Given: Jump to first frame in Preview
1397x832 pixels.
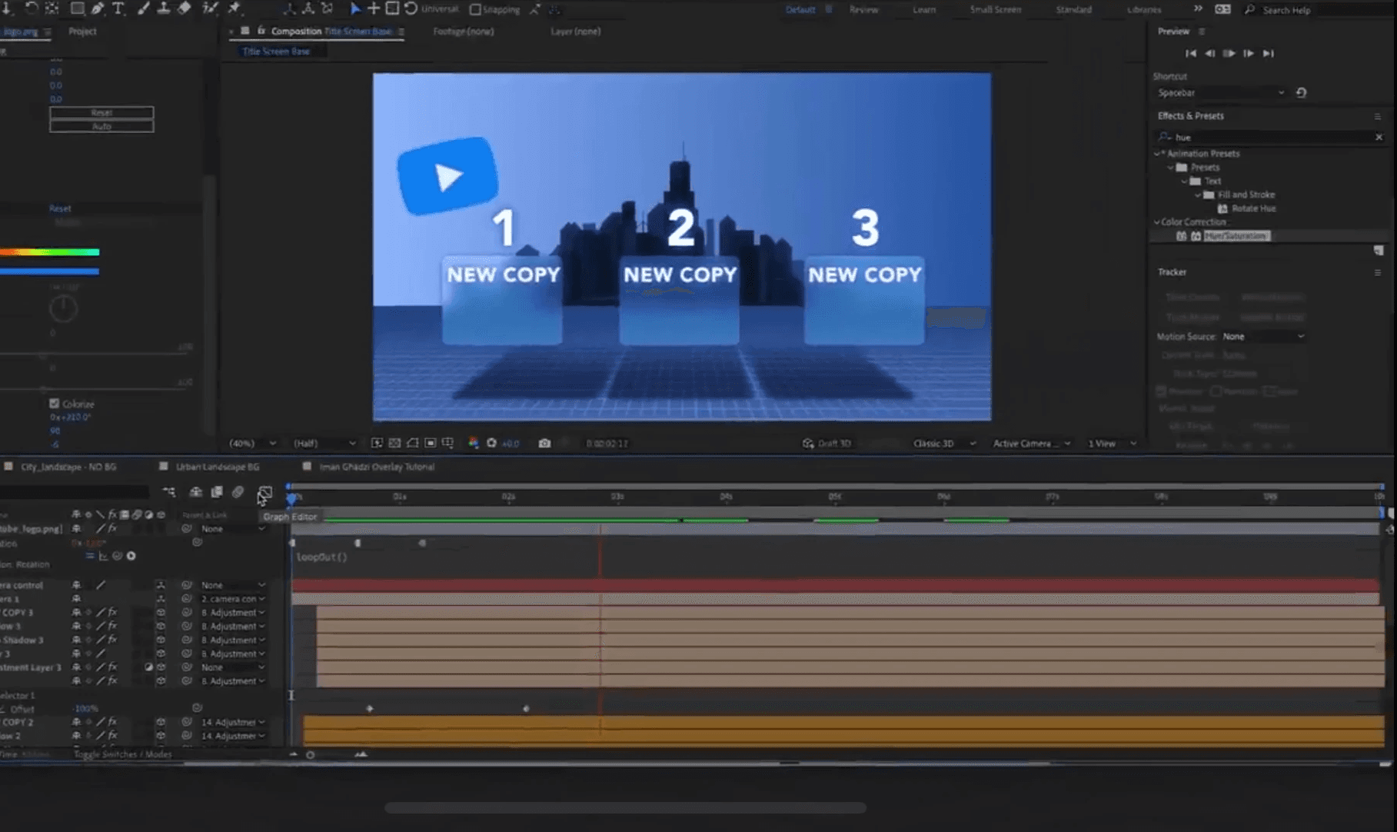Looking at the screenshot, I should pos(1190,53).
